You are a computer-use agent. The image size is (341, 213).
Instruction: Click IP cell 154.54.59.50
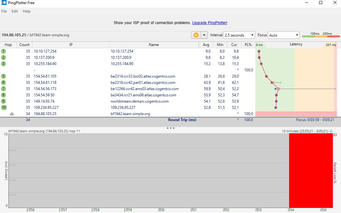coord(44,95)
